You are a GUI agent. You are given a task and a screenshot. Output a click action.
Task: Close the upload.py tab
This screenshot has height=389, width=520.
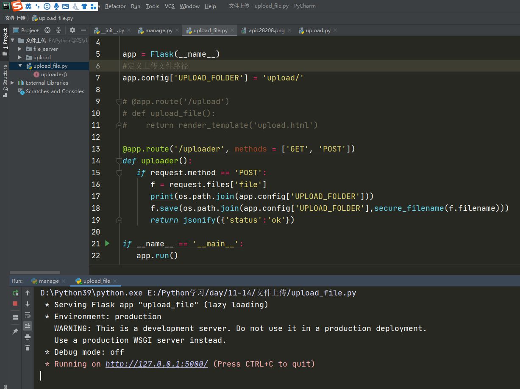pos(335,30)
